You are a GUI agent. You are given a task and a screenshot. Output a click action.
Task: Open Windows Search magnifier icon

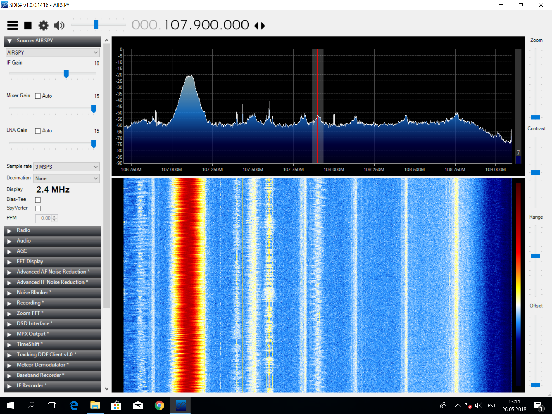point(31,405)
